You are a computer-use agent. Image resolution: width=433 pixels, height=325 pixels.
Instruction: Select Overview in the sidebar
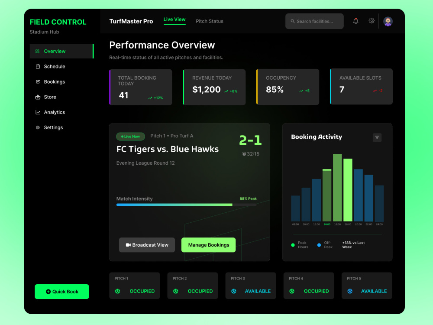[62, 51]
